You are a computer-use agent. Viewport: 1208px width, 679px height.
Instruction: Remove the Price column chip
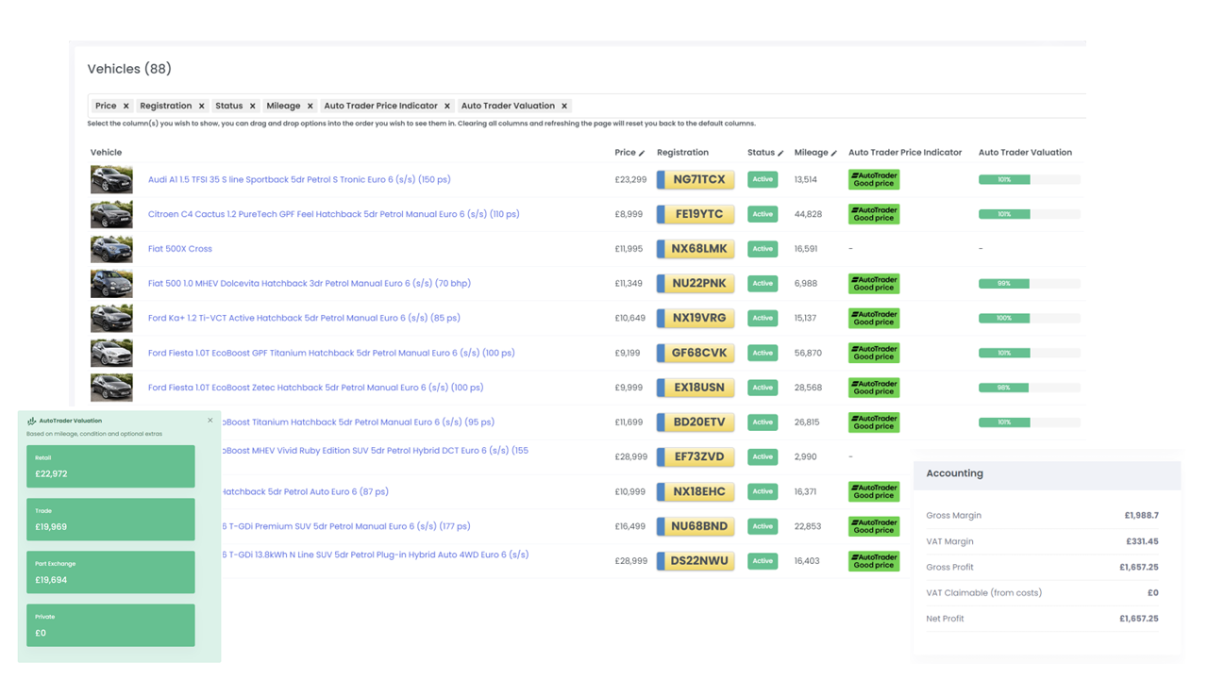(x=126, y=107)
